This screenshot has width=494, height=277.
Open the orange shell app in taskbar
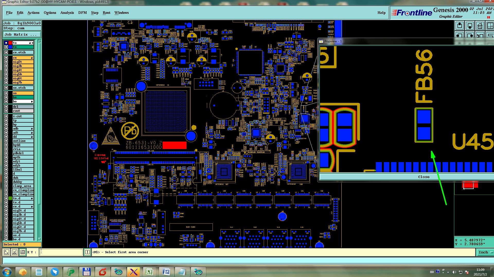click(23, 272)
